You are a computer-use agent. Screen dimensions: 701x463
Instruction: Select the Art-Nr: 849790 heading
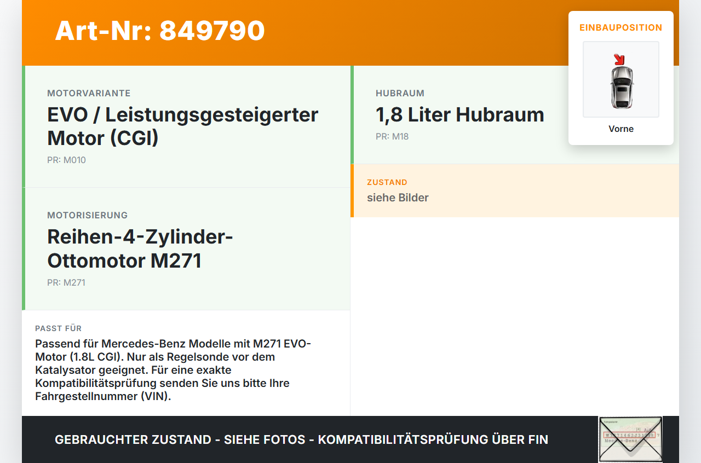(160, 31)
